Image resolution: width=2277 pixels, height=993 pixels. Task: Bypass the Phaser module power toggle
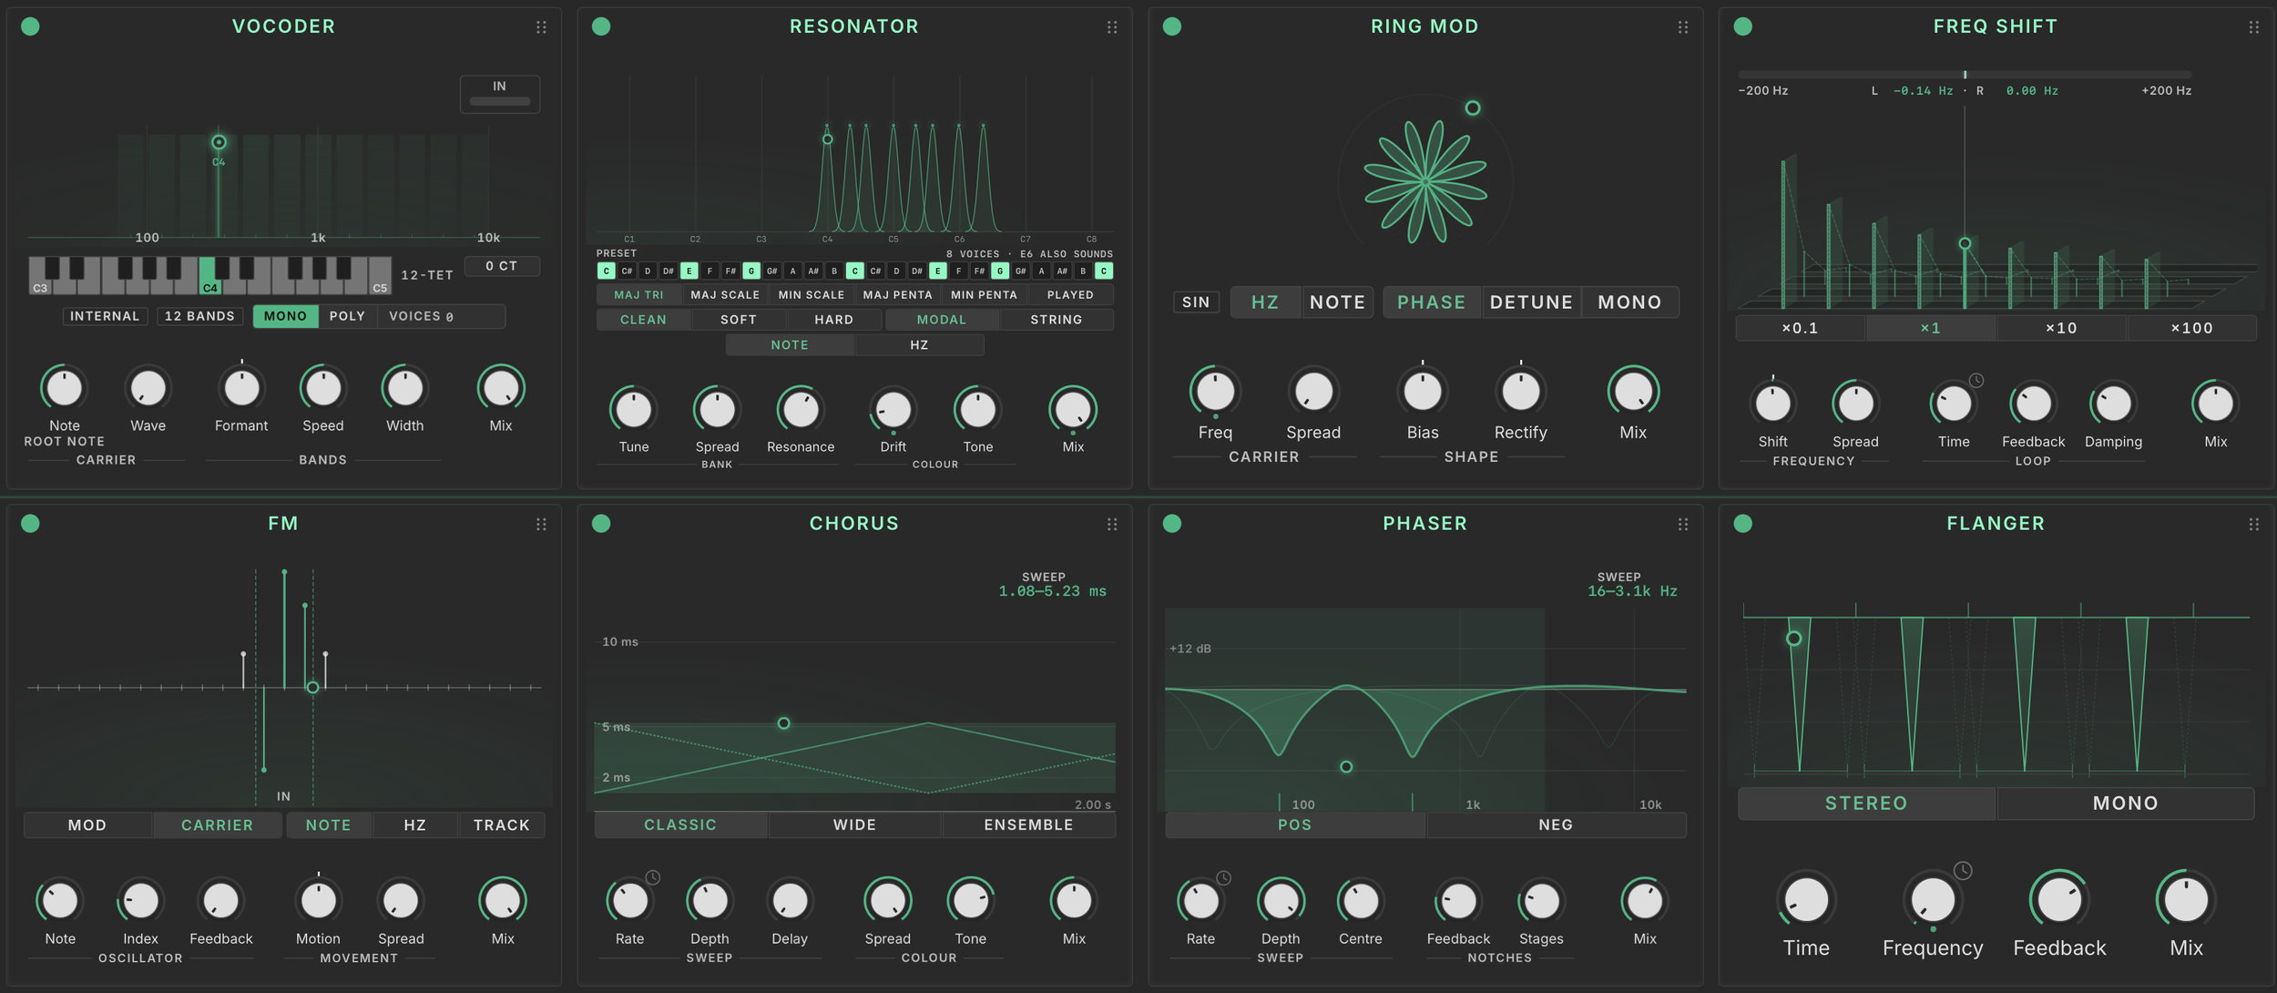(x=1172, y=523)
